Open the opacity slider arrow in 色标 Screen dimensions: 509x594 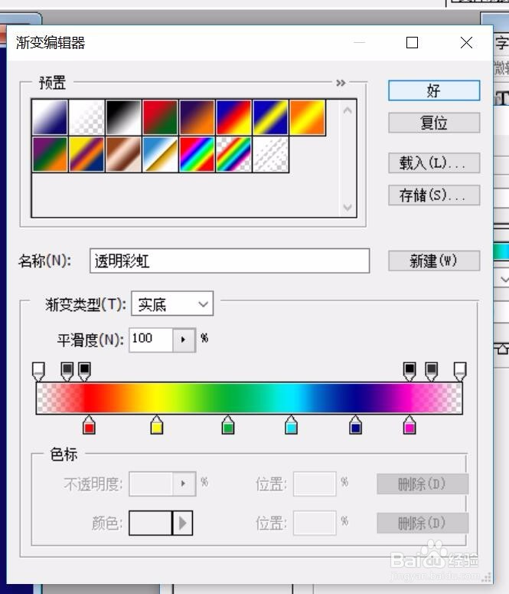184,484
